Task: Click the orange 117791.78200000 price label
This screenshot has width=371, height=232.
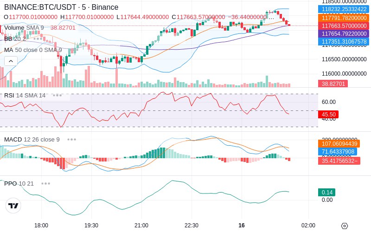Action: click(344, 18)
